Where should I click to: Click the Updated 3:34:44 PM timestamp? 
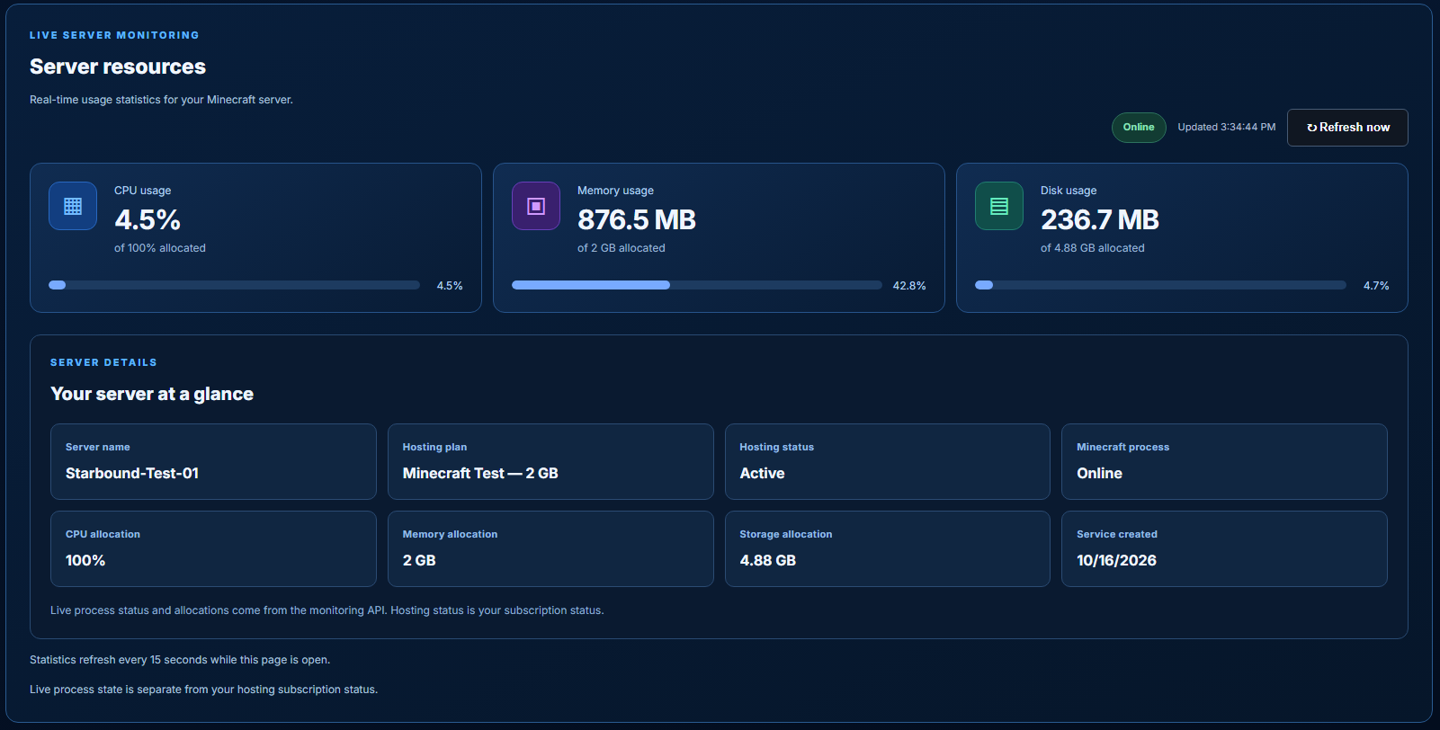tap(1227, 128)
